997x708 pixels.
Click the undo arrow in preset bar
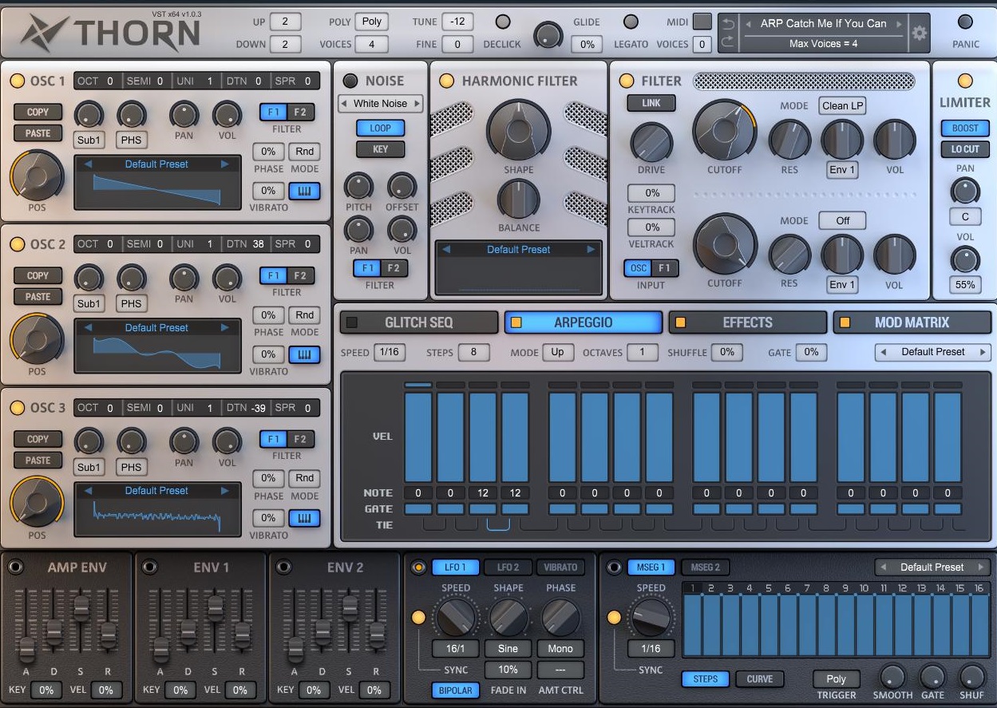coord(727,24)
